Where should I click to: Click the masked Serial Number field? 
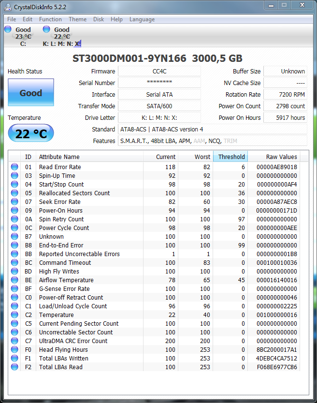coord(159,83)
